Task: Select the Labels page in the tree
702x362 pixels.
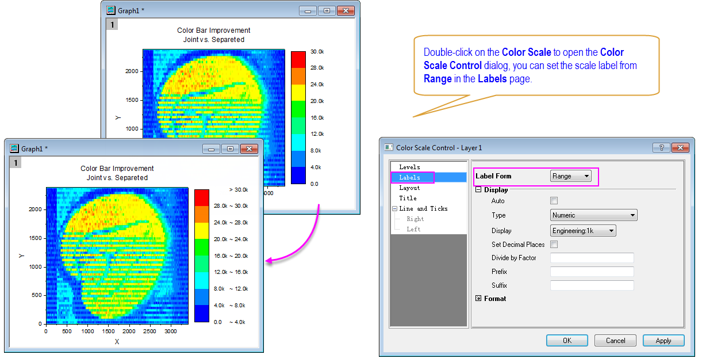Action: click(x=409, y=177)
